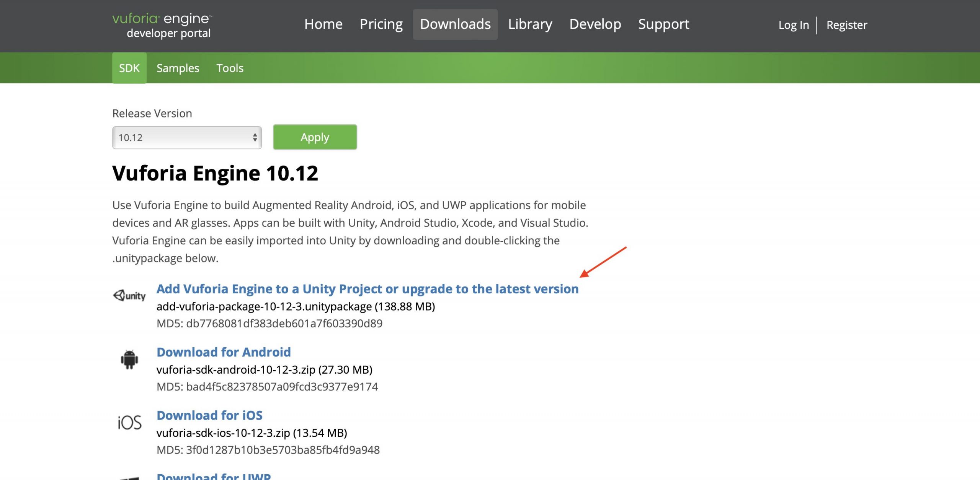This screenshot has height=480, width=980.
Task: Open the Release Version dropdown showing 10.12
Action: click(187, 138)
